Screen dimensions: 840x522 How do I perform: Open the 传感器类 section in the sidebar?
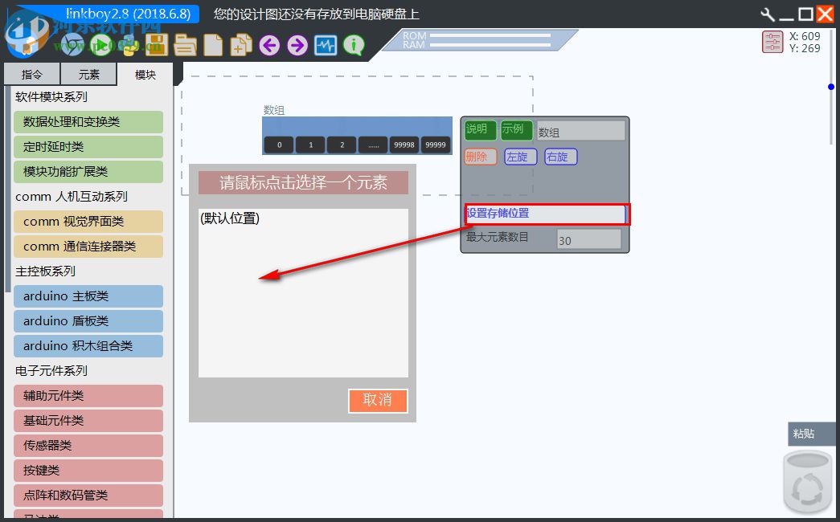coord(88,446)
